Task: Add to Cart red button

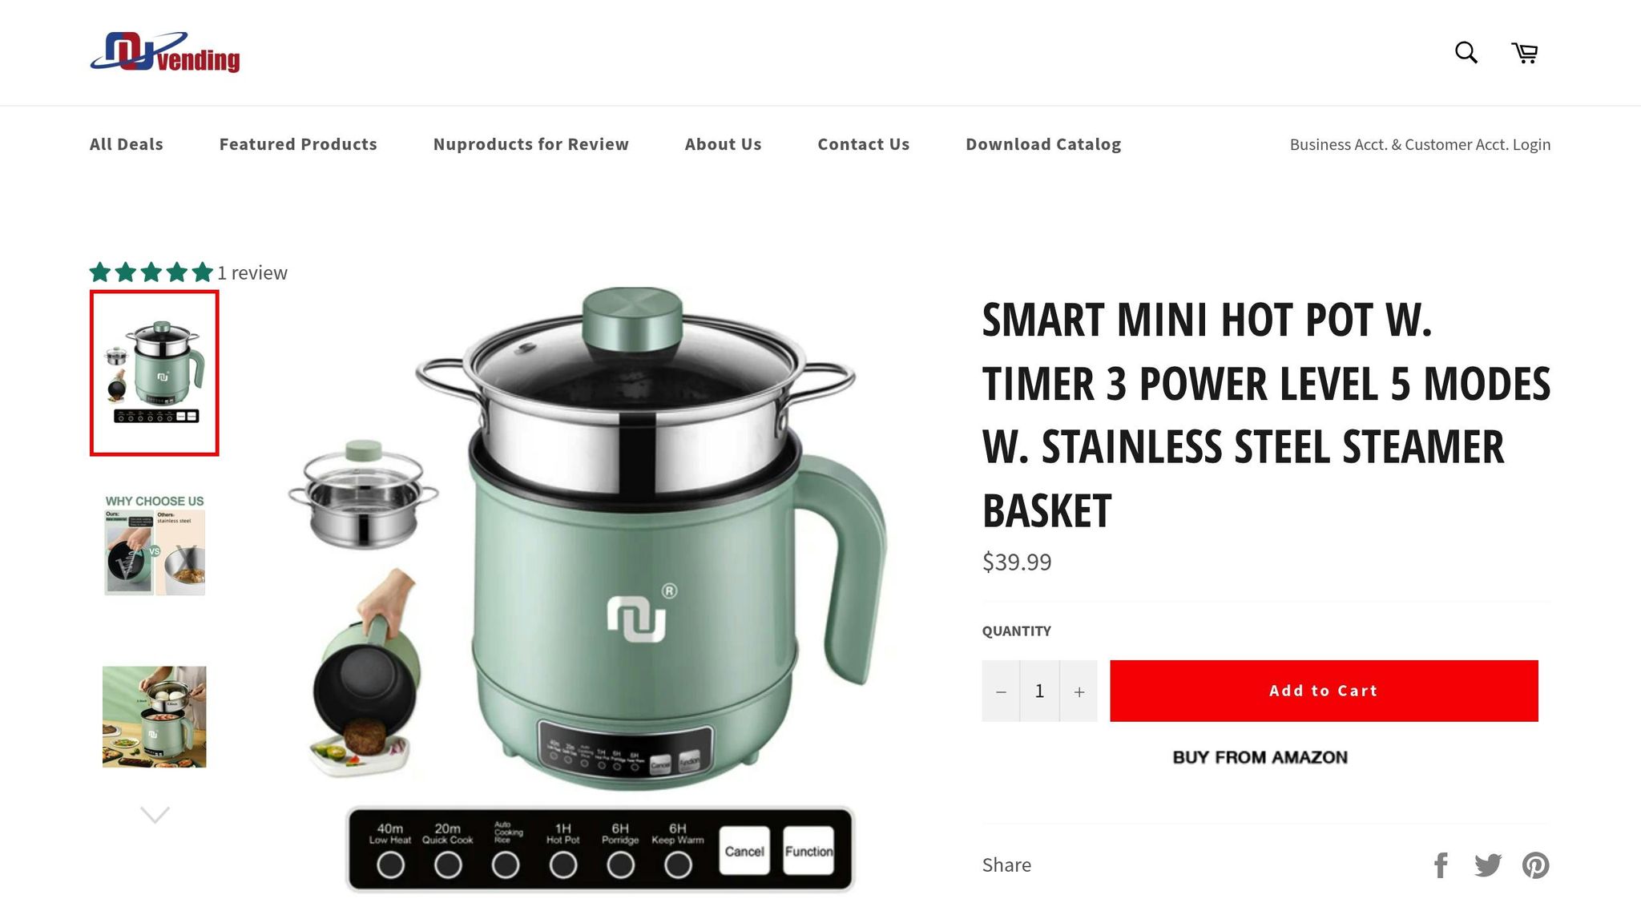Action: pos(1324,691)
